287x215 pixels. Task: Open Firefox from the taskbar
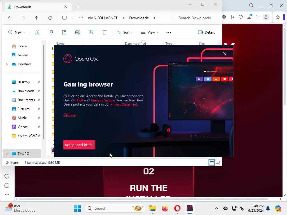point(165,208)
